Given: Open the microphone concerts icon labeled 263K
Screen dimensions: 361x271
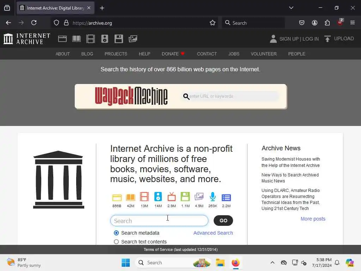Looking at the screenshot, I should 213,197.
